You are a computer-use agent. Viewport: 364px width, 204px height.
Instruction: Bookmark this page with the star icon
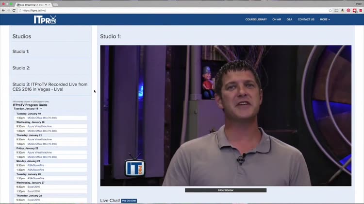(331, 11)
